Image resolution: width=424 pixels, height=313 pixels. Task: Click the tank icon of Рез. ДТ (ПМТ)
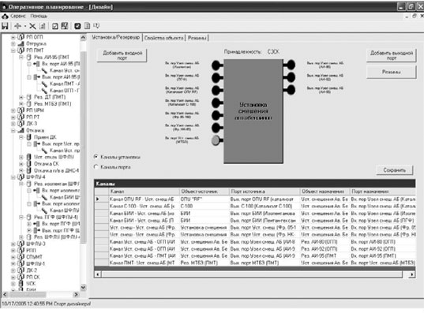(x=29, y=97)
